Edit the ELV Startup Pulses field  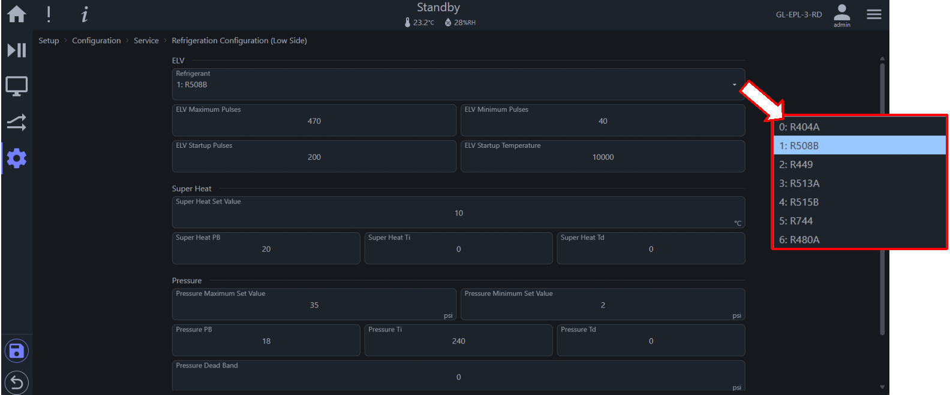tap(314, 156)
